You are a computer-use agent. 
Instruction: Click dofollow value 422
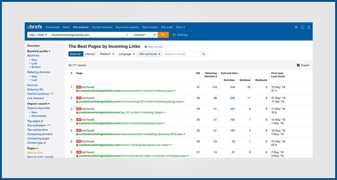click(x=232, y=109)
